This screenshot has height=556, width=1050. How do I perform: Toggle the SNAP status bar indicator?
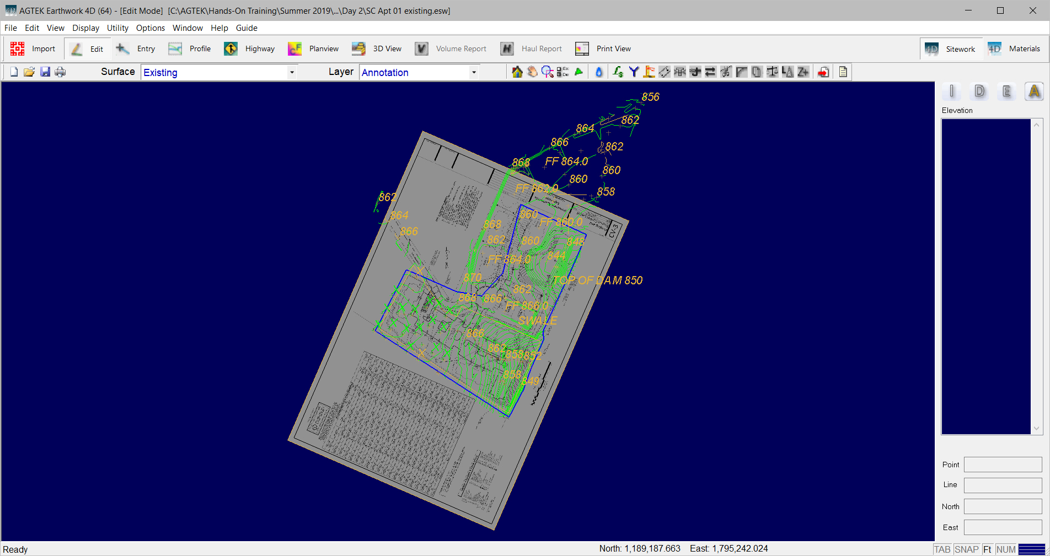pos(966,549)
